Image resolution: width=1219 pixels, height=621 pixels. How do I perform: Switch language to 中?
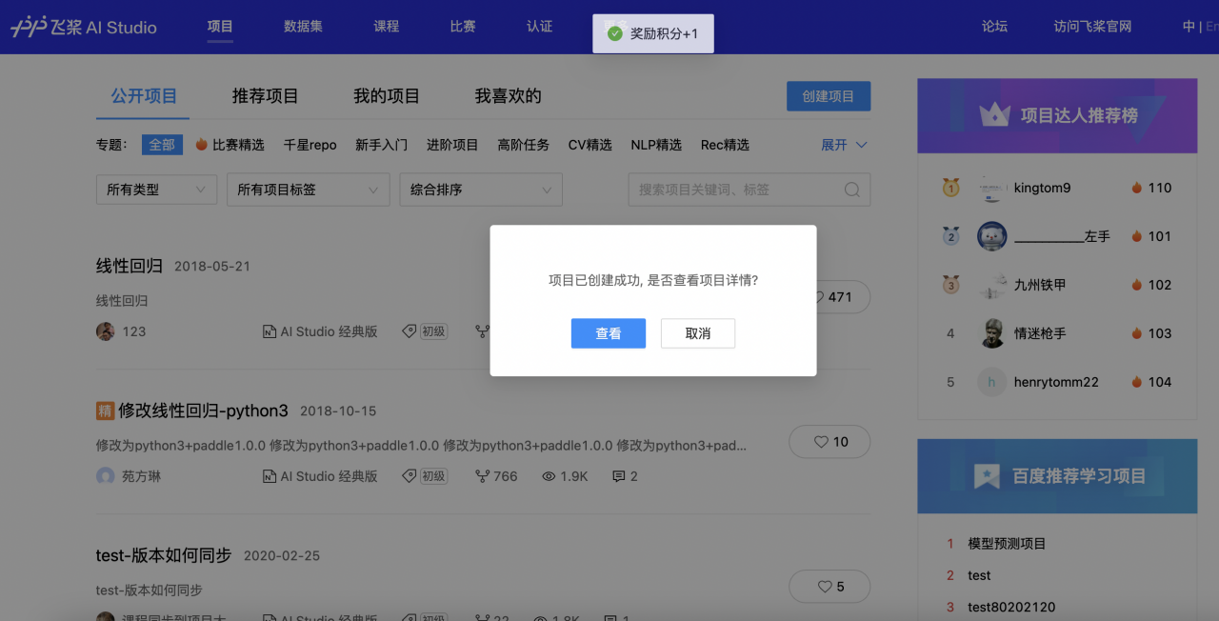1189,27
